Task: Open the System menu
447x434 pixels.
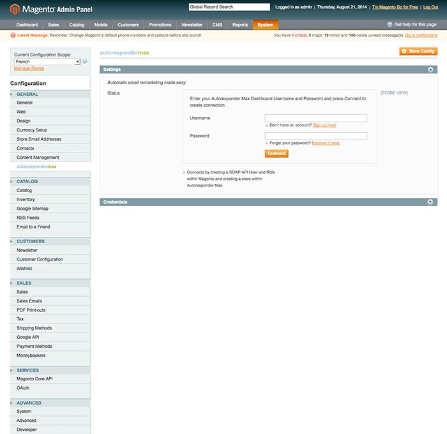Action: pyautogui.click(x=266, y=25)
